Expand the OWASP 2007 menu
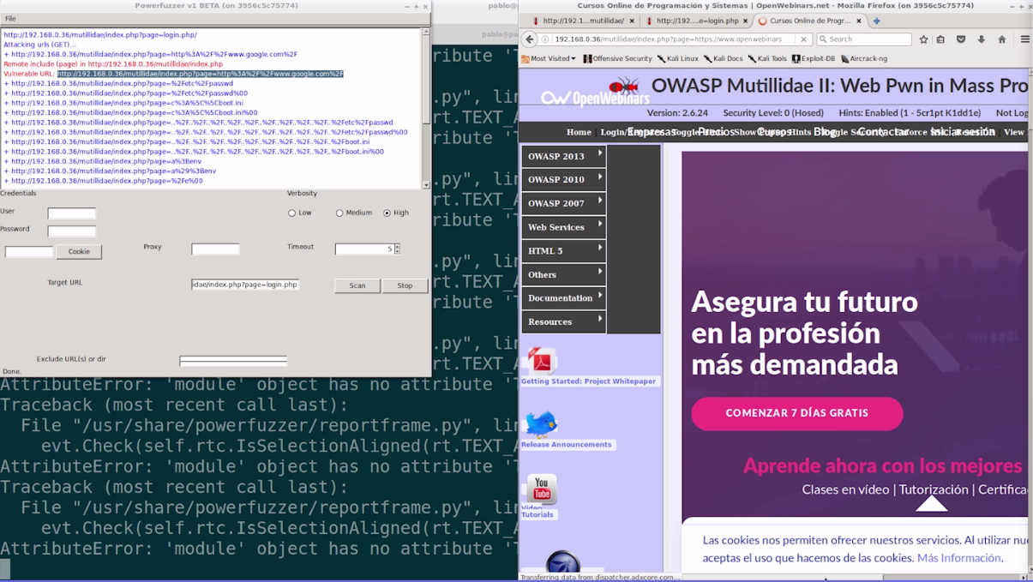The width and height of the screenshot is (1033, 582). tap(563, 203)
